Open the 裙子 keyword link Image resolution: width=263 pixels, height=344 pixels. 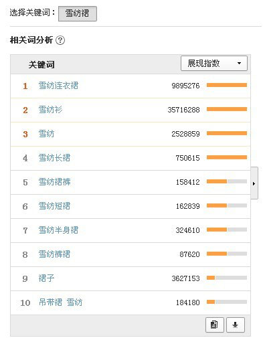[46, 278]
